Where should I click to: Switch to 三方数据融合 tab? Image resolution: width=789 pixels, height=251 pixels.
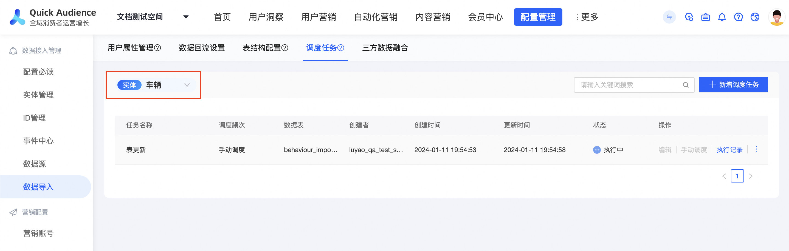385,48
